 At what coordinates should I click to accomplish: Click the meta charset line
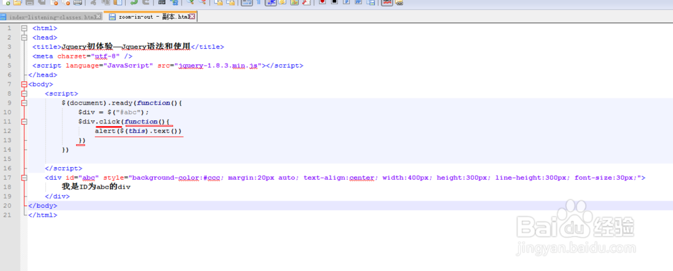[82, 56]
